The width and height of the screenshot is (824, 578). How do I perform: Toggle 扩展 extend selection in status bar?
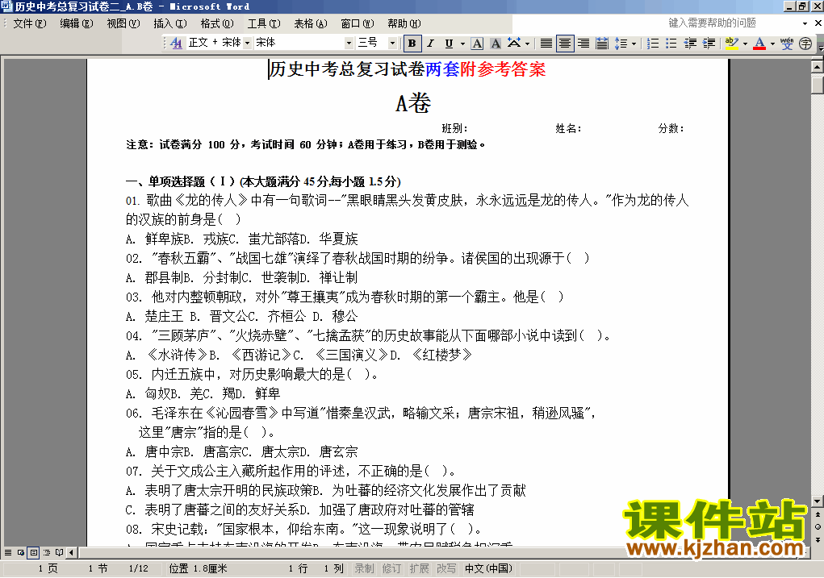419,568
